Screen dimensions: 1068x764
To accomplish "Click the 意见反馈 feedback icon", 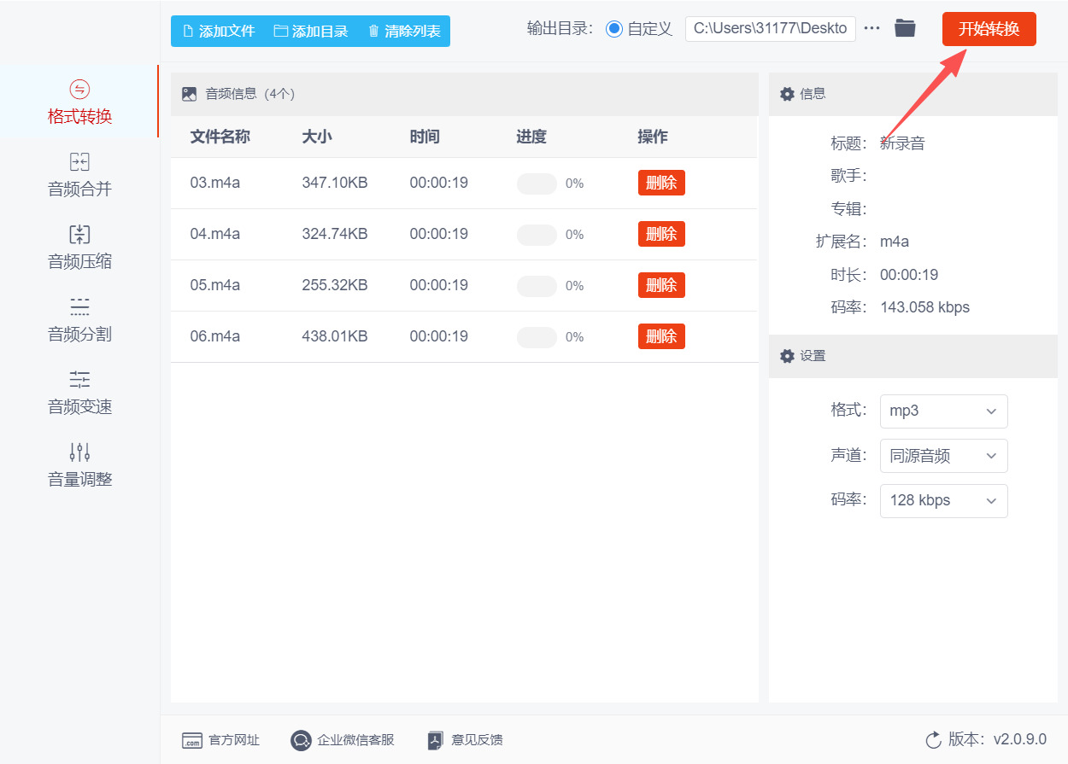I will pos(436,740).
